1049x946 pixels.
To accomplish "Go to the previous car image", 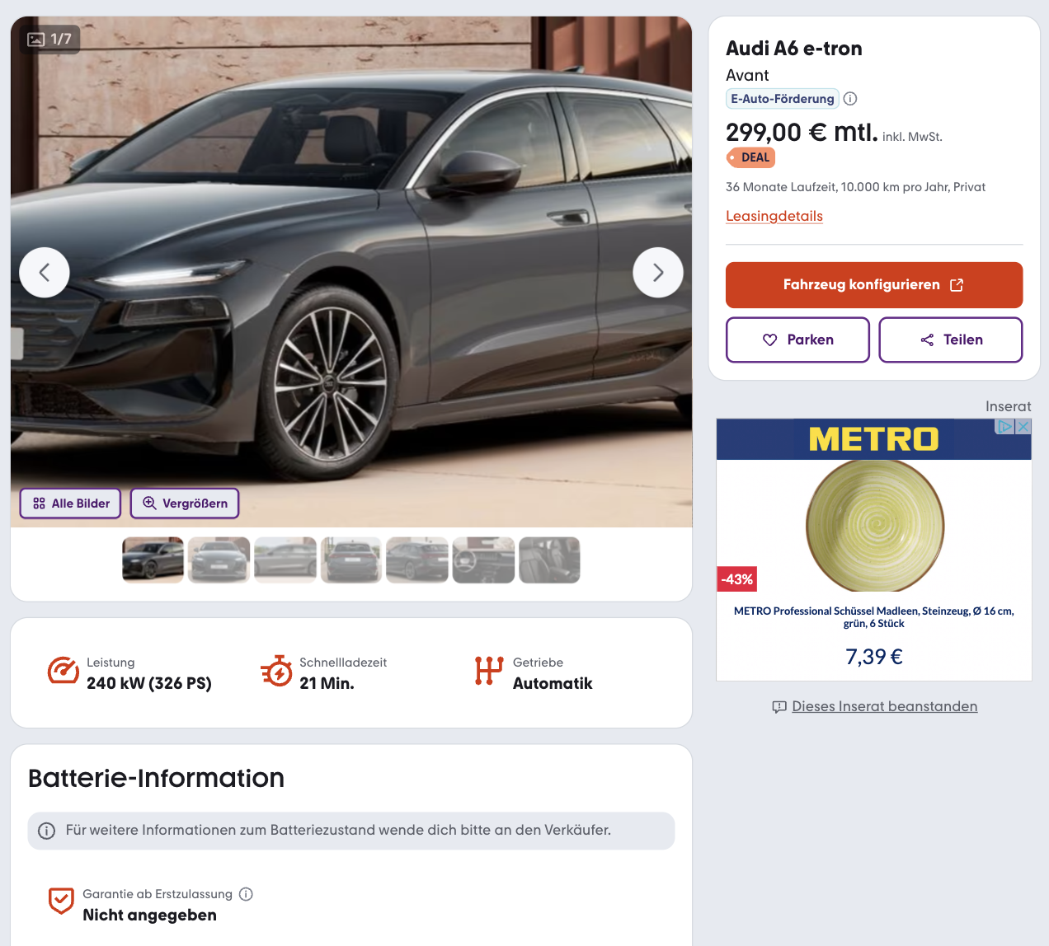I will (x=45, y=273).
